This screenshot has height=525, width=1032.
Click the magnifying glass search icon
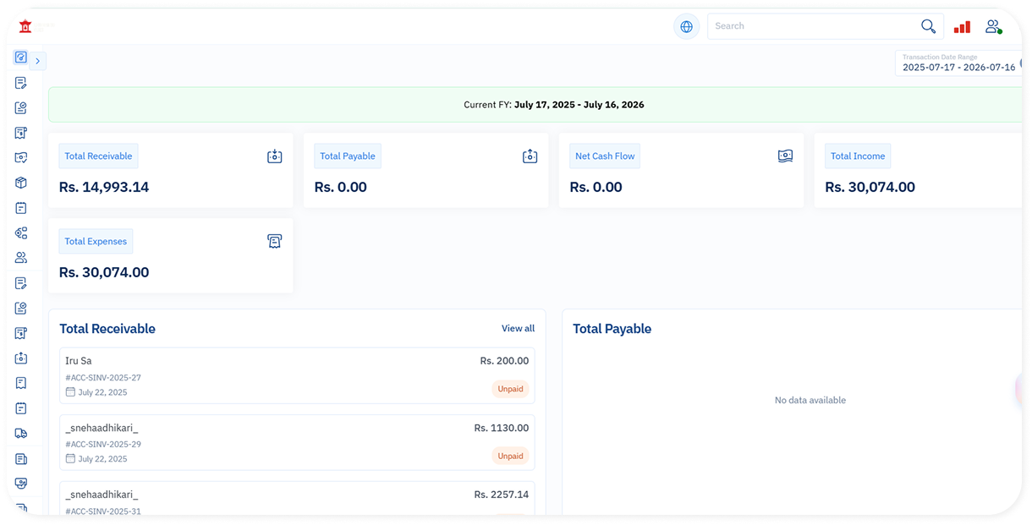click(x=928, y=26)
